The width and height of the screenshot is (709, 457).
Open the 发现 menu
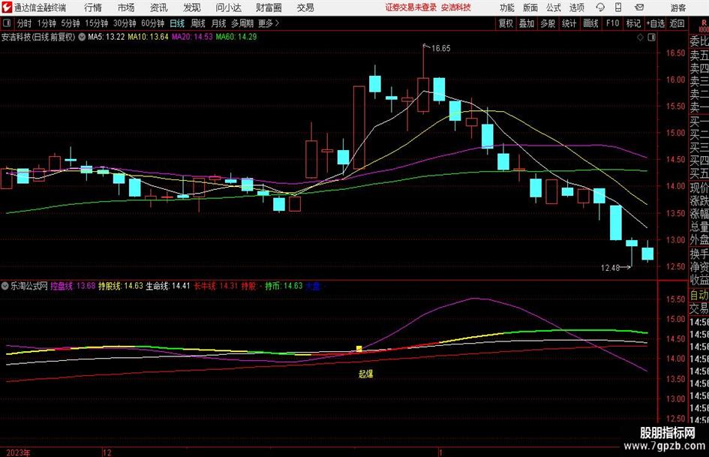pyautogui.click(x=192, y=8)
